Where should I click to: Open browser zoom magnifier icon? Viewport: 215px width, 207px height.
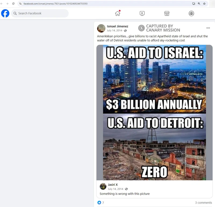pos(199,3)
